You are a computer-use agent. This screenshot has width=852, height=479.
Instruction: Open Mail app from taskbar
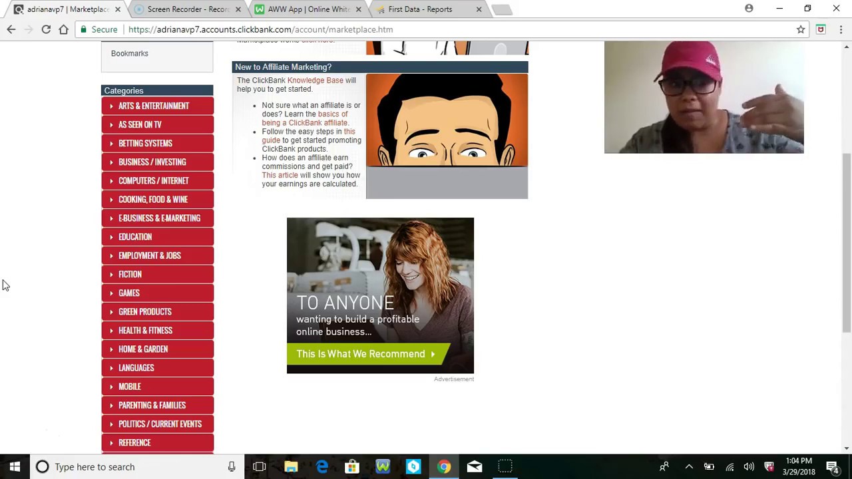(475, 467)
